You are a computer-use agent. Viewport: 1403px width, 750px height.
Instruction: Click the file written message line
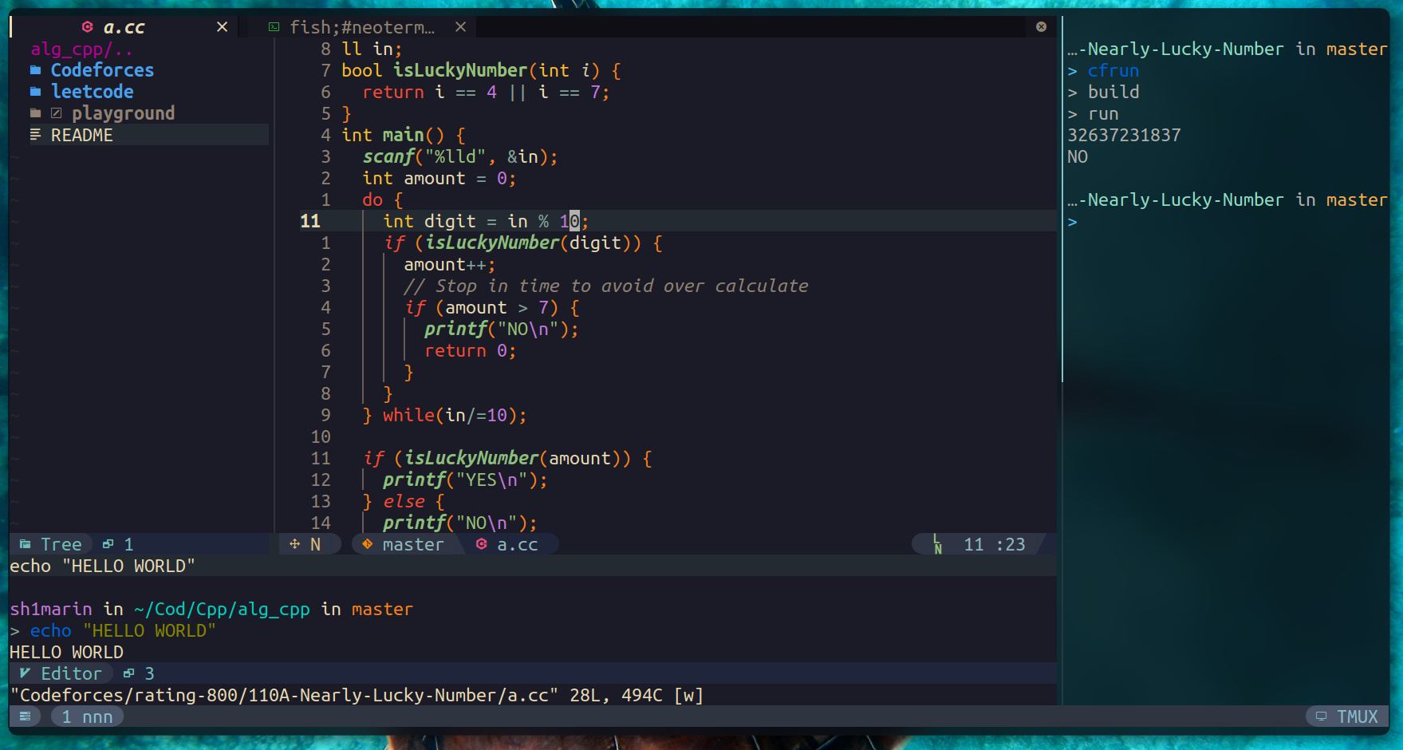coord(357,695)
